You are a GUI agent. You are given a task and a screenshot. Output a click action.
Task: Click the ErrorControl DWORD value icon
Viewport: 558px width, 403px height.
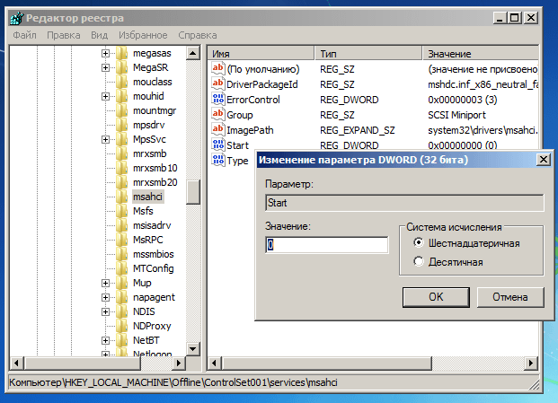click(217, 99)
